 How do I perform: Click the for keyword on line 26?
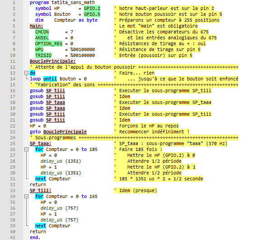pos(39,149)
